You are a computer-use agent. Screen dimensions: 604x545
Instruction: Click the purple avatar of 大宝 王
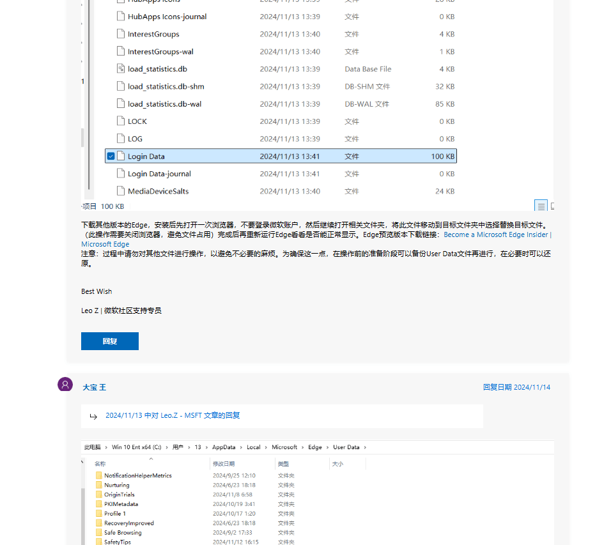click(x=65, y=384)
